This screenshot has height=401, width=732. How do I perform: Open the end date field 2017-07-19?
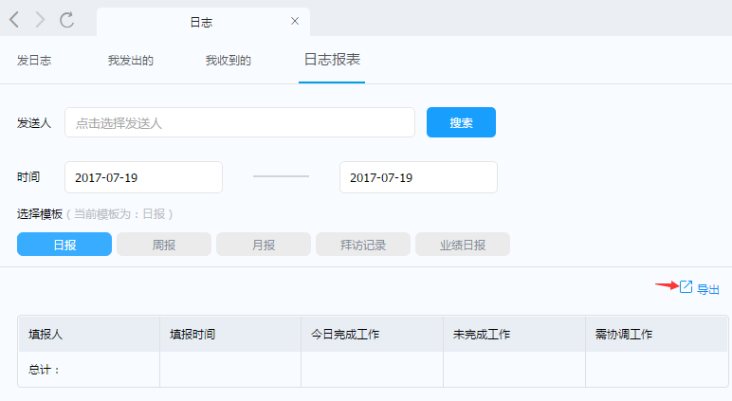(x=418, y=177)
